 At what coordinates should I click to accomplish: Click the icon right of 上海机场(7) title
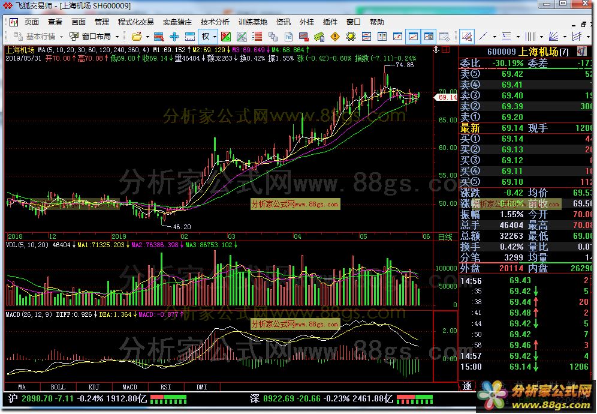coord(582,51)
